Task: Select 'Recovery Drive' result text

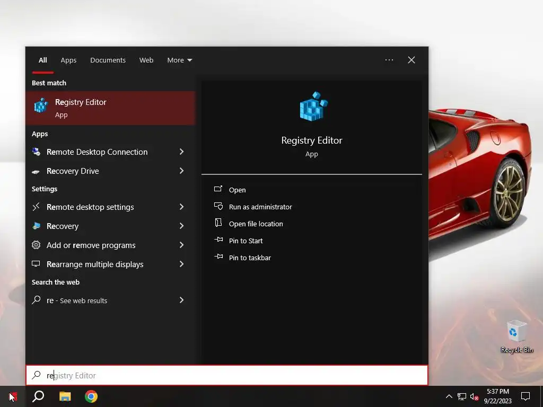Action: [x=73, y=171]
